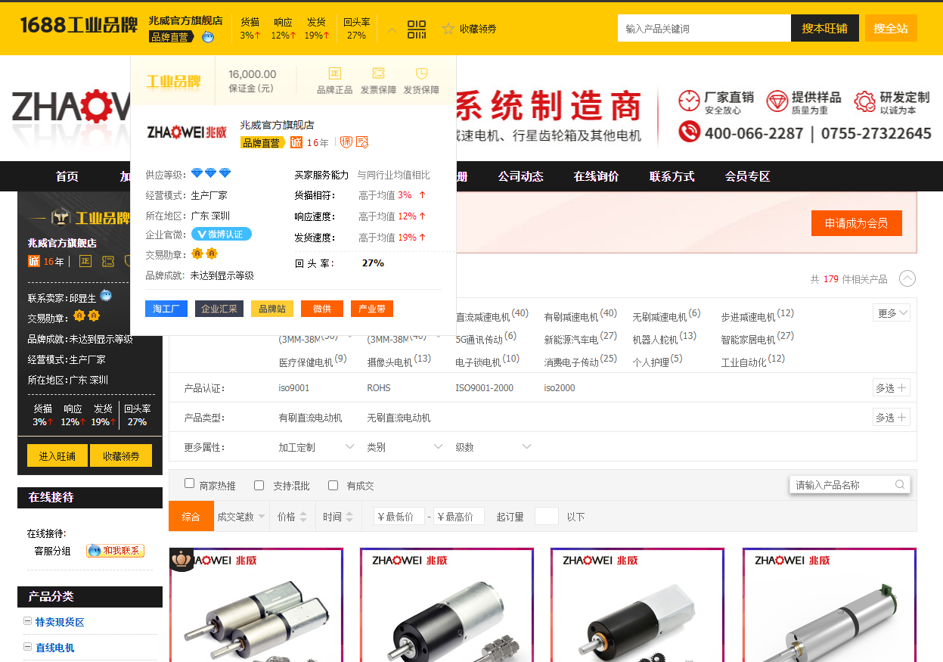Screen dimensions: 943x662
Task: Click the blue diamond supply level icons
Action: point(210,173)
